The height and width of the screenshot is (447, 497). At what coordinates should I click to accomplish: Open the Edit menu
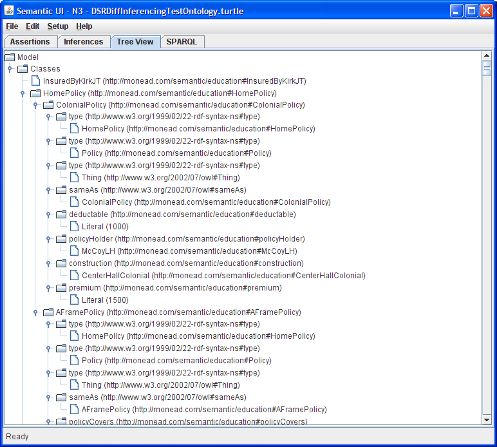[32, 26]
